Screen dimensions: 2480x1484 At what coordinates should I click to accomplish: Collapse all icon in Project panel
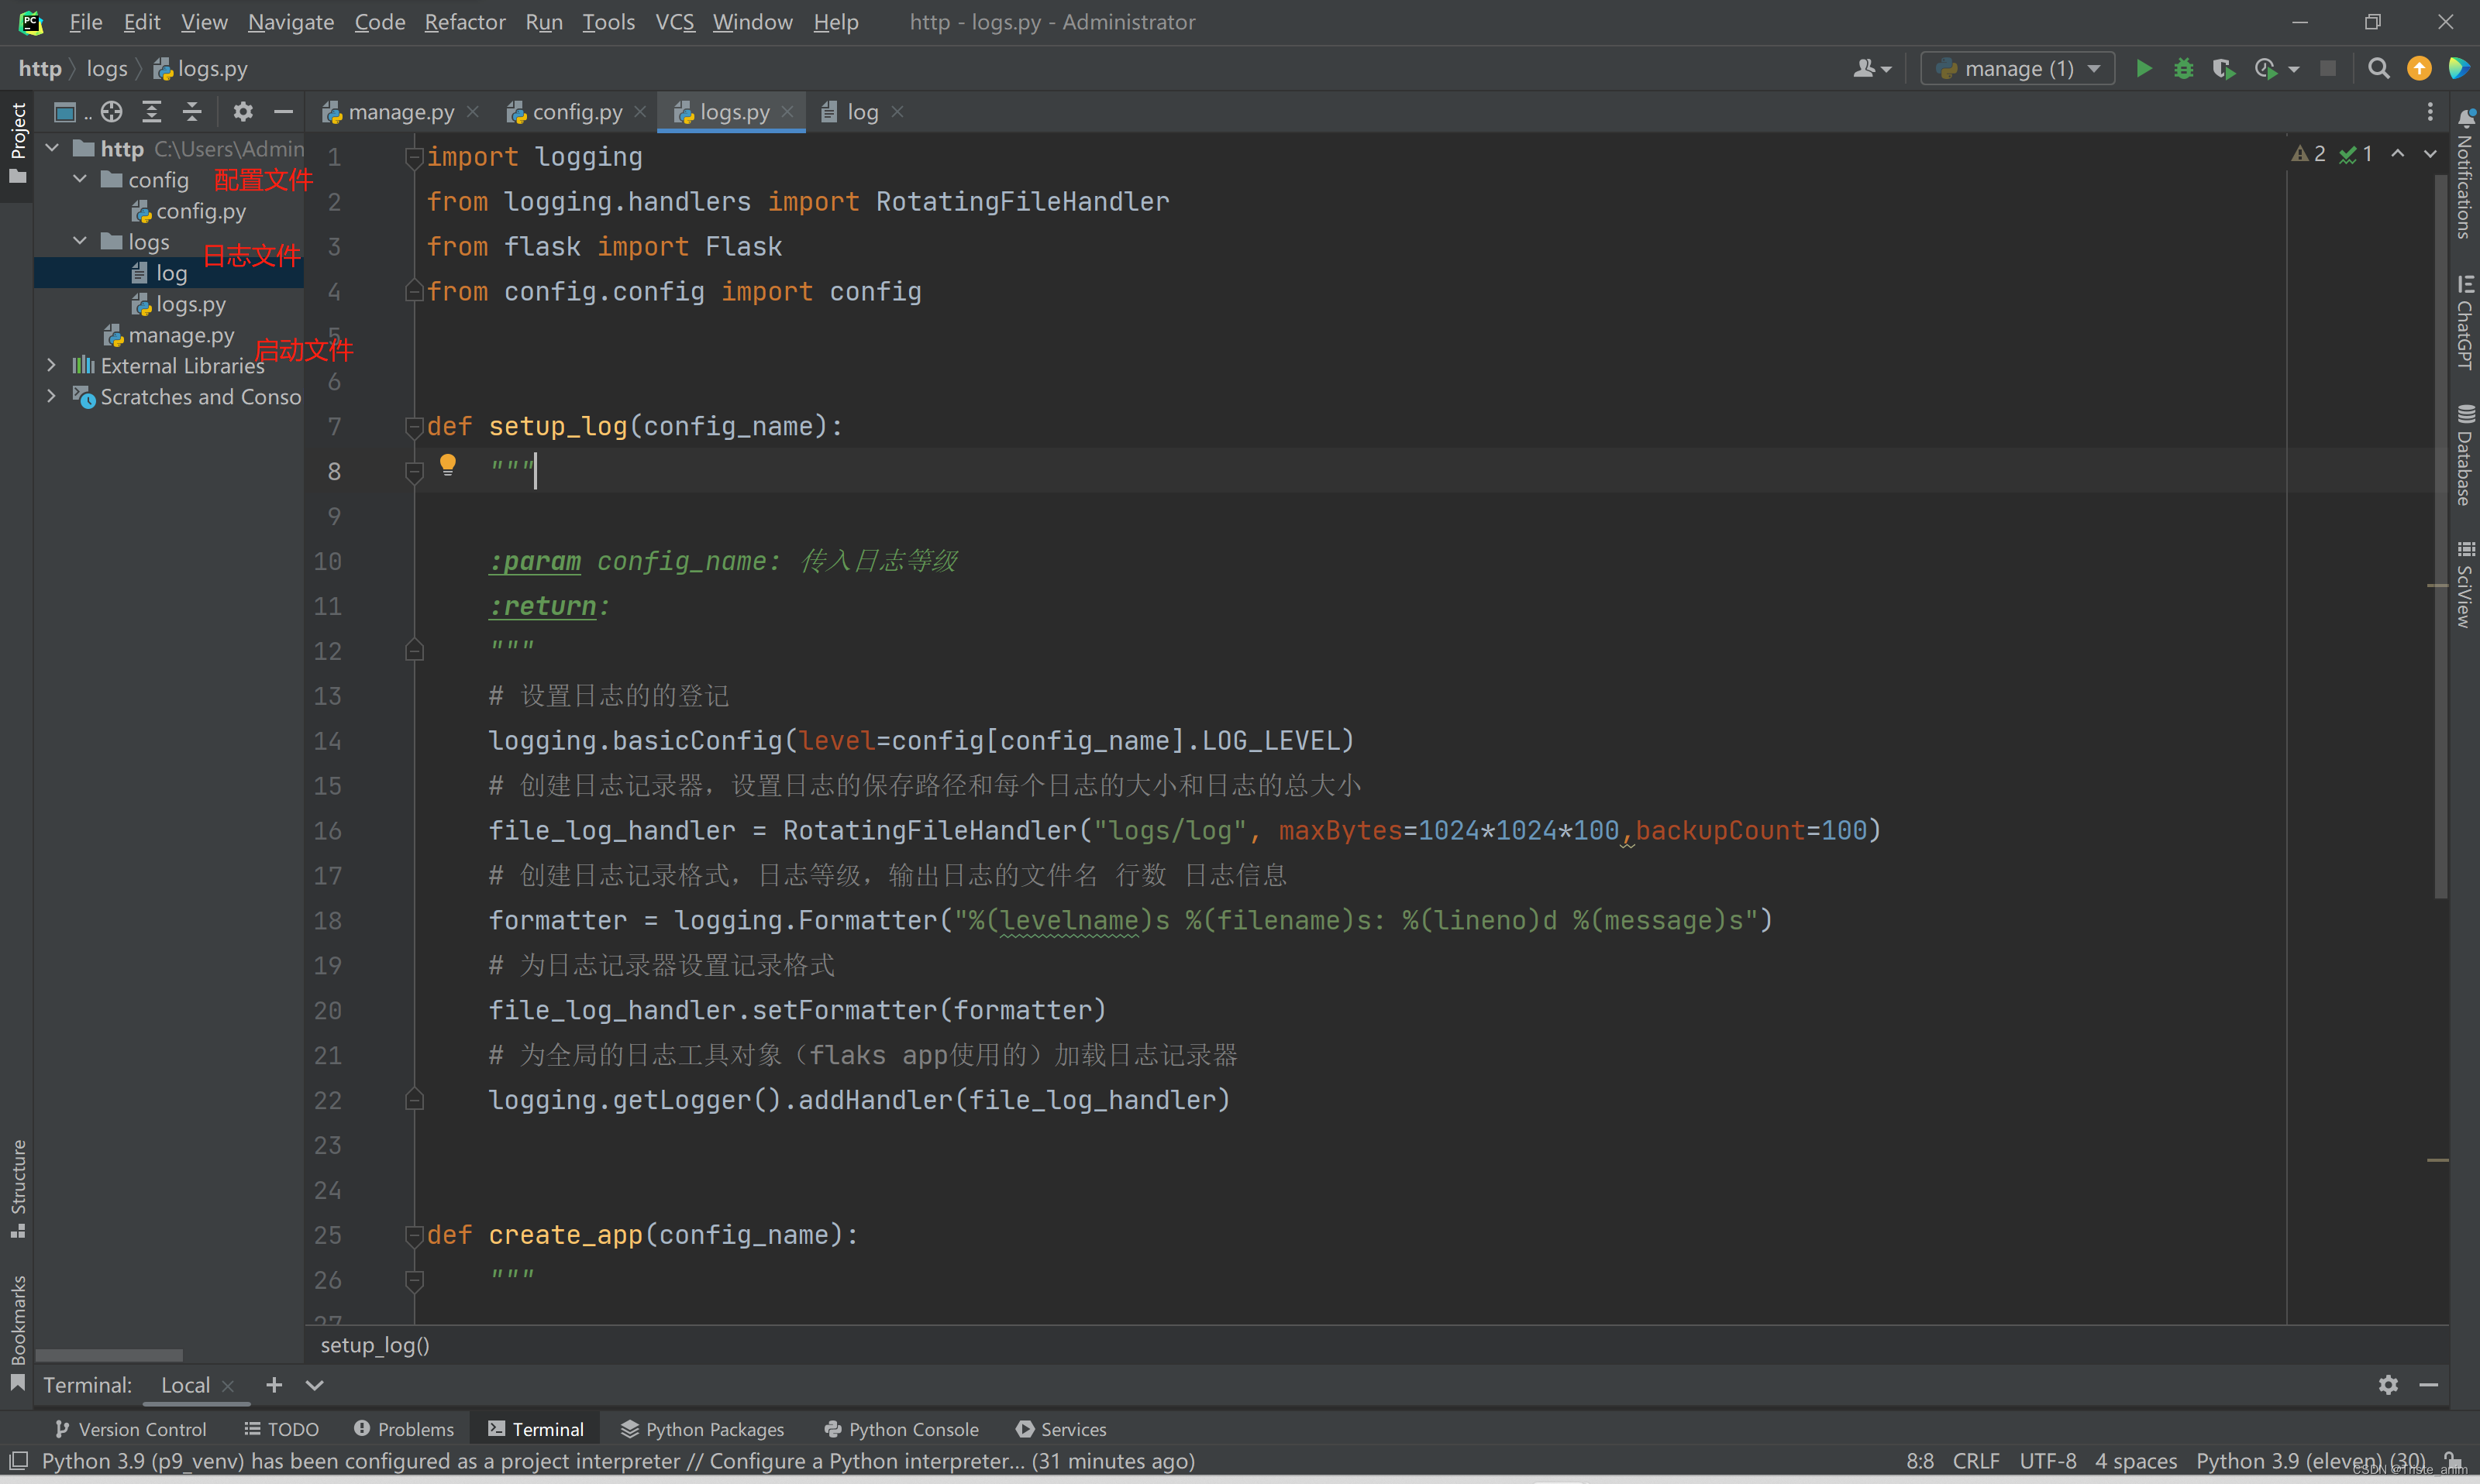tap(192, 112)
